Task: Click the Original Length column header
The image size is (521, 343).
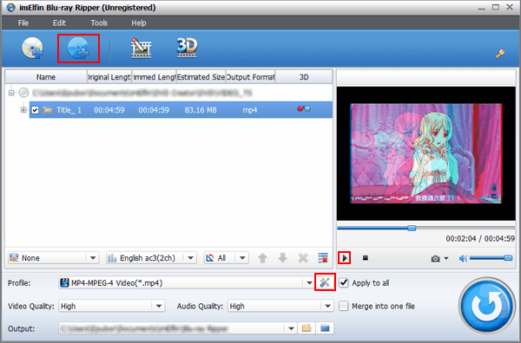Action: [109, 77]
